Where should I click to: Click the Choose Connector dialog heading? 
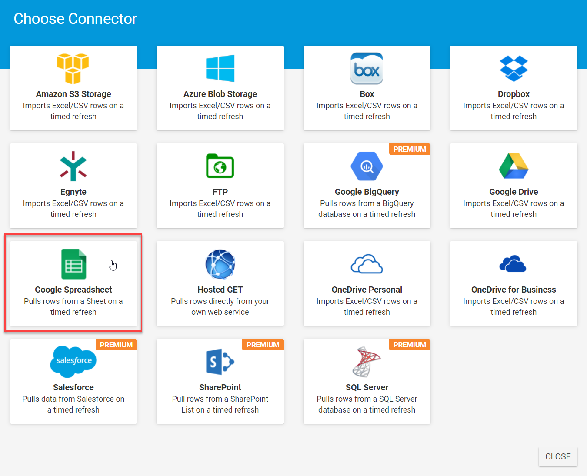pyautogui.click(x=75, y=19)
